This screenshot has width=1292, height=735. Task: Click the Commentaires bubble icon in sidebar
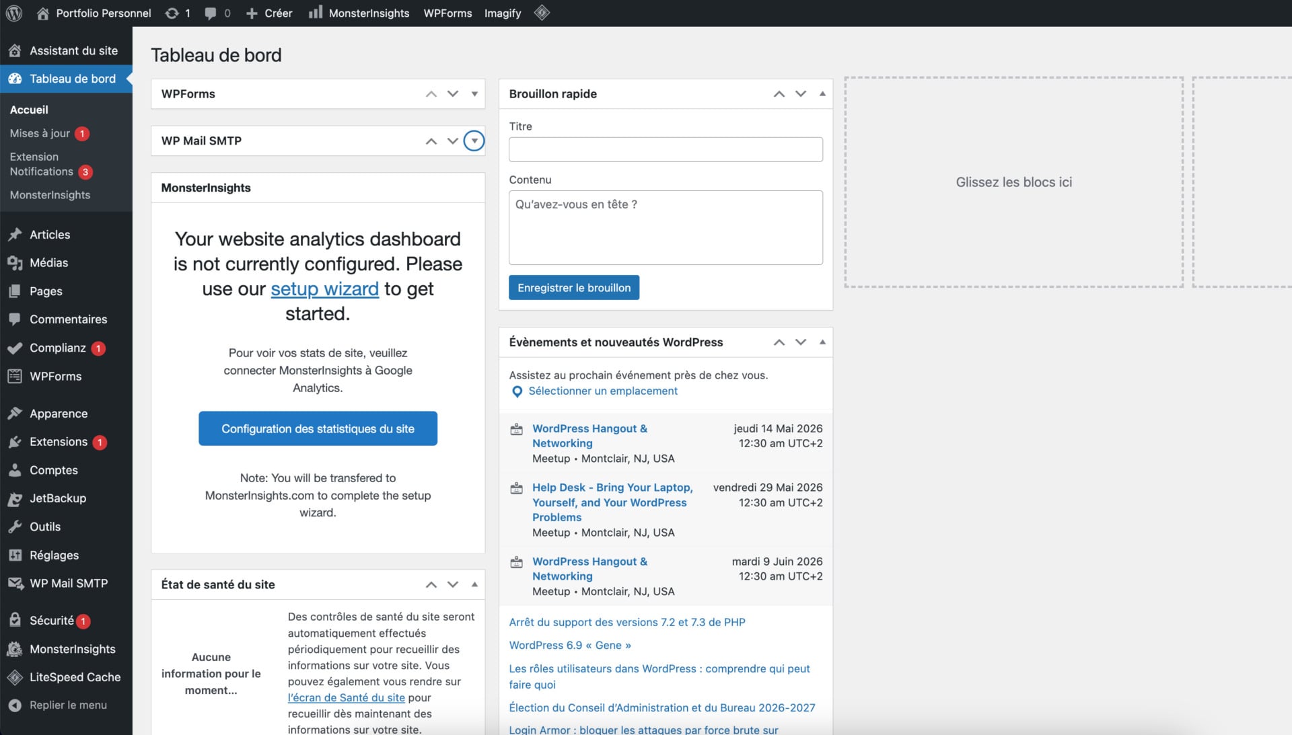pos(15,319)
